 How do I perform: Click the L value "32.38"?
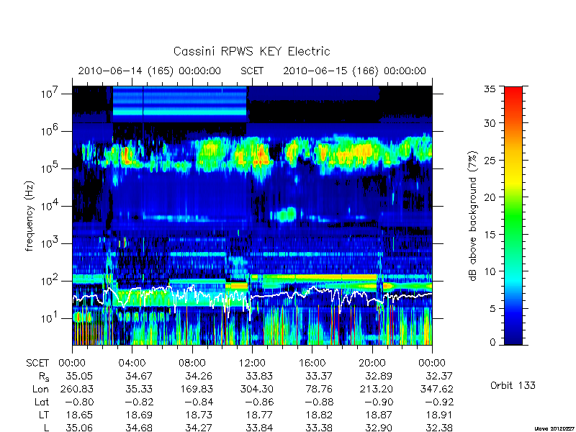tap(438, 428)
